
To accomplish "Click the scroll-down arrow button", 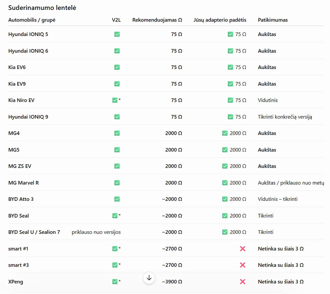I will [x=149, y=278].
